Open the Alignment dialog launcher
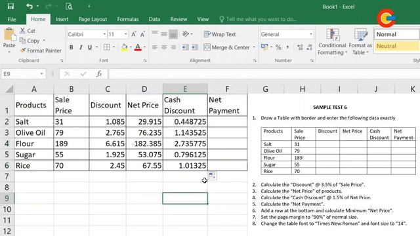Image resolution: width=420 pixels, height=236 pixels. pos(255,61)
